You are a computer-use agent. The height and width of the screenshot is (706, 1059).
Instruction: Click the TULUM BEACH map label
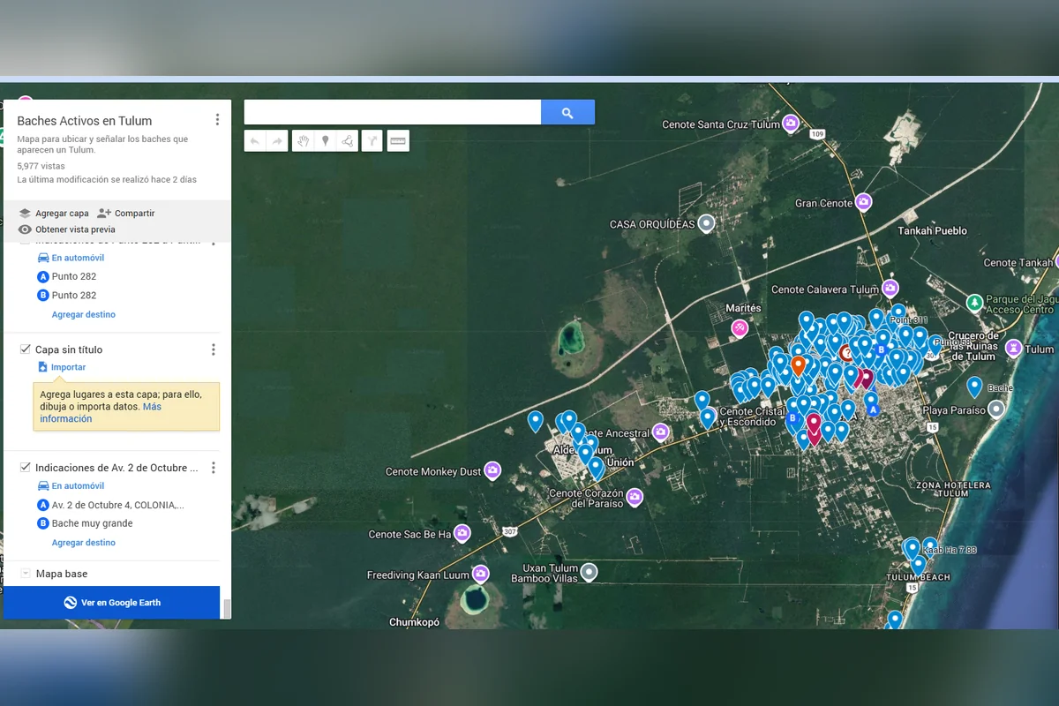(918, 577)
